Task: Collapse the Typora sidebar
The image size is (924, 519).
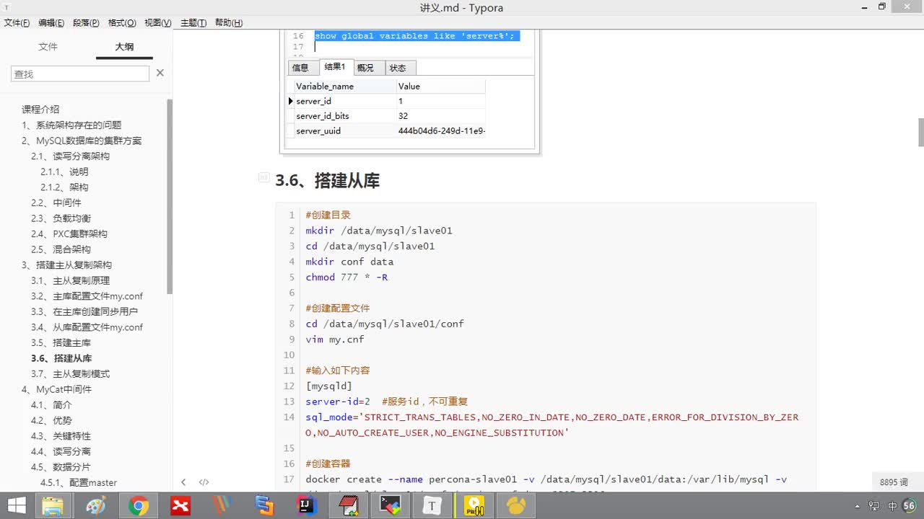Action: (x=183, y=482)
